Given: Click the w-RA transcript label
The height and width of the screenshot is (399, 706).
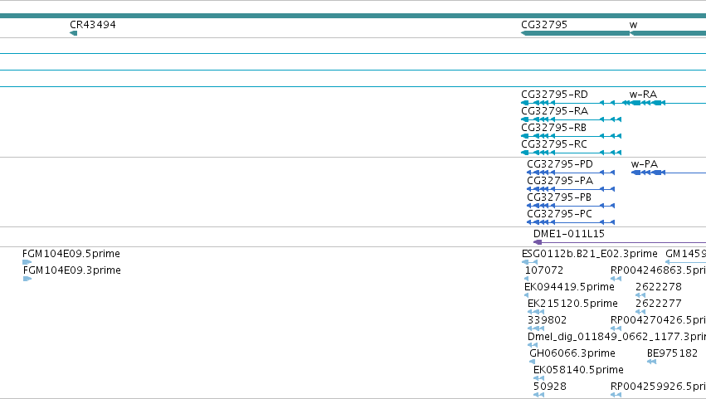Looking at the screenshot, I should (643, 95).
